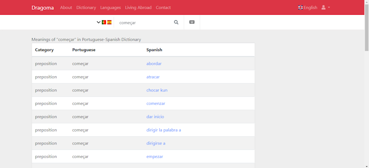Open the on-screen keyboard icon
Image resolution: width=369 pixels, height=168 pixels.
pos(192,22)
